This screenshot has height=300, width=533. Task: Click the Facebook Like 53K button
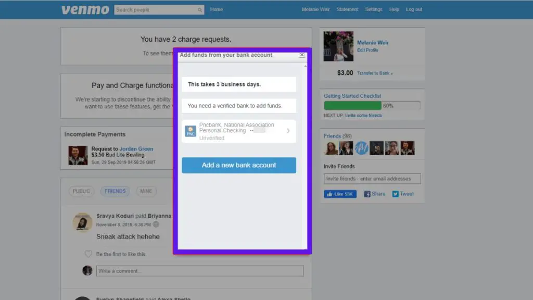point(340,194)
